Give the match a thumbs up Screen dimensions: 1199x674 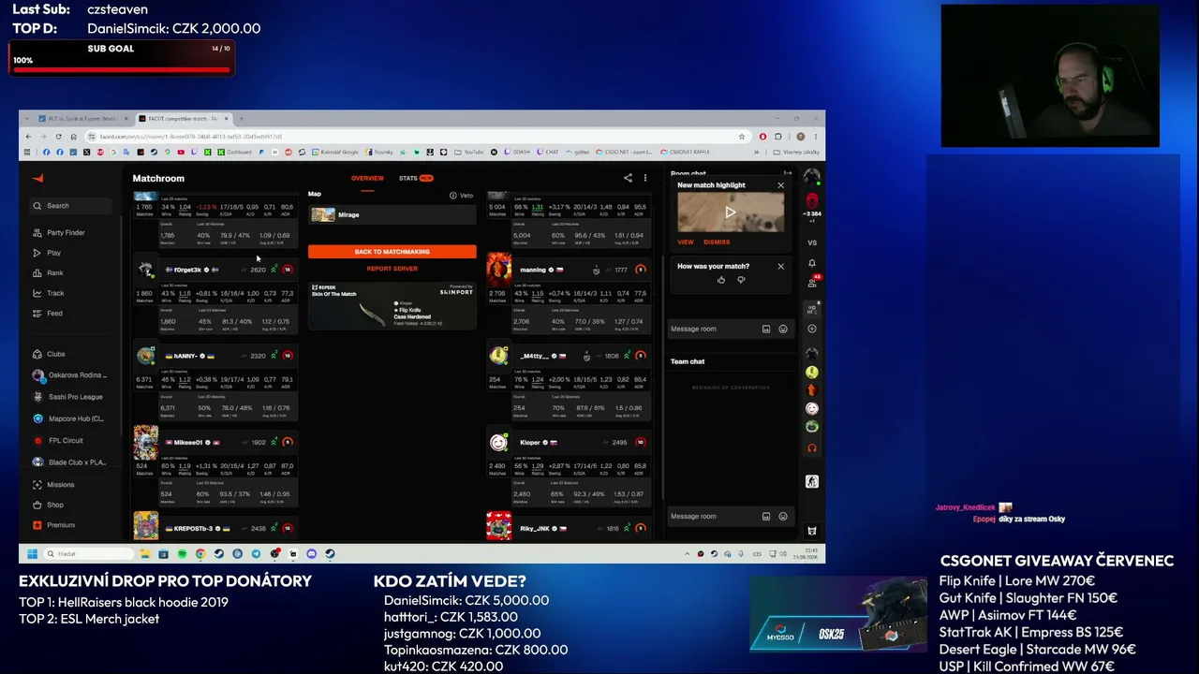pos(720,280)
